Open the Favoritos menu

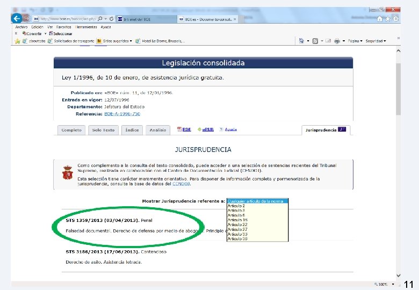point(63,27)
